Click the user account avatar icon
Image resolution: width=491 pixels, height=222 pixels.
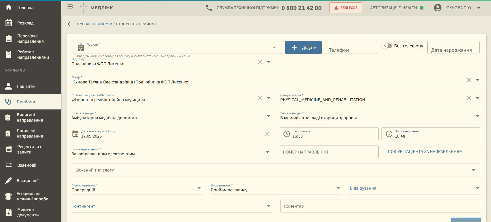pyautogui.click(x=438, y=8)
